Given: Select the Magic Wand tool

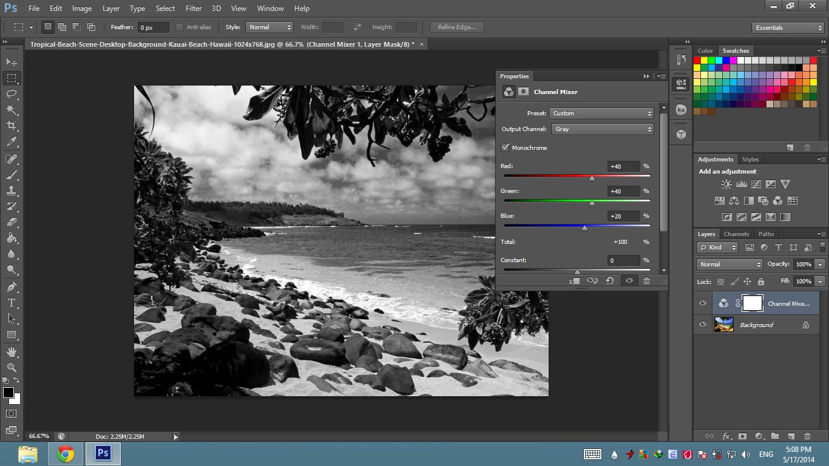Looking at the screenshot, I should [x=12, y=109].
